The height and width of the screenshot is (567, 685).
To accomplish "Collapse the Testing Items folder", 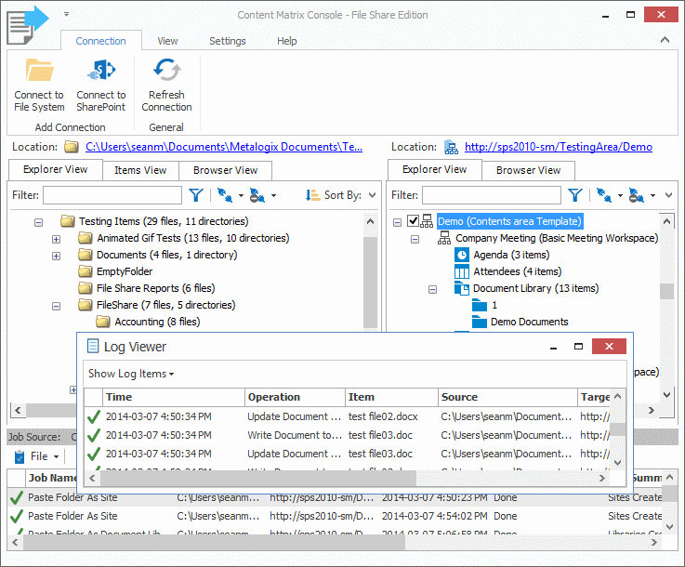I will (x=38, y=222).
